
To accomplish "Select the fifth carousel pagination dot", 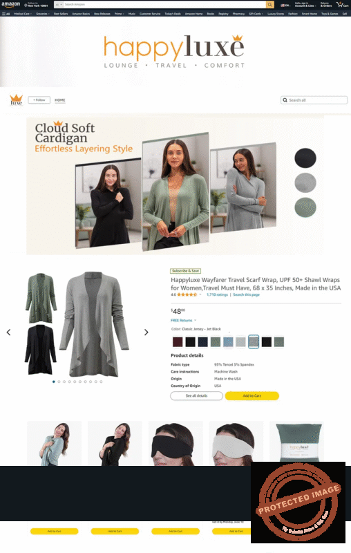I will tap(75, 382).
